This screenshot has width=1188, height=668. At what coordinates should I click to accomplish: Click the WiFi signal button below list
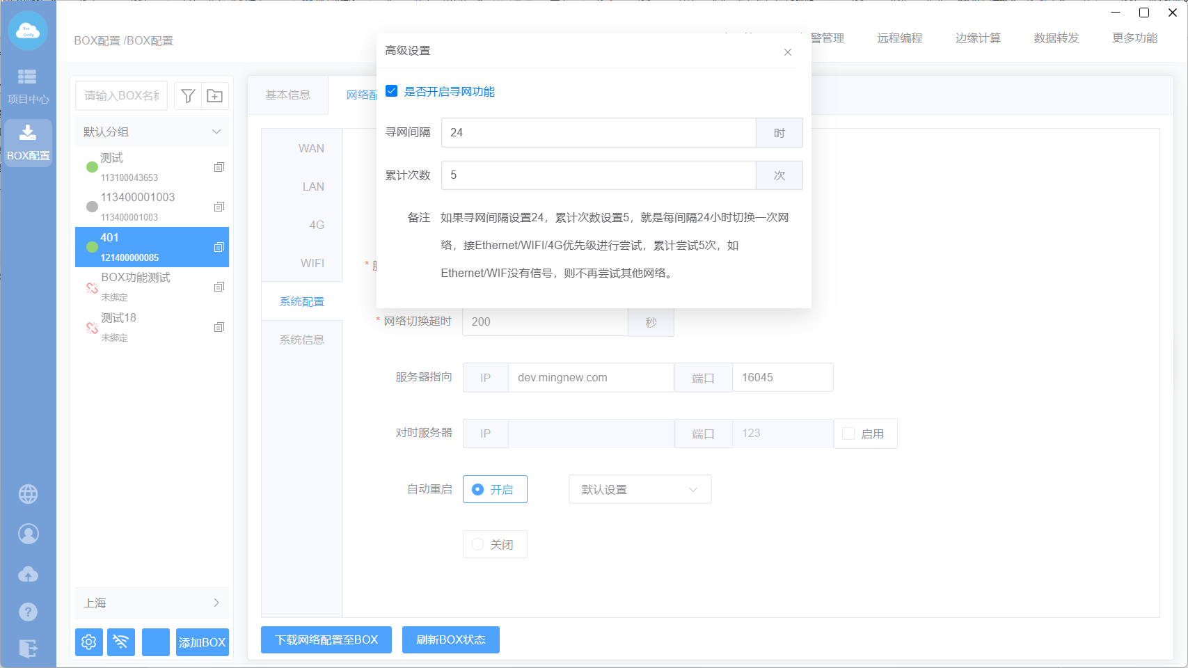[121, 642]
